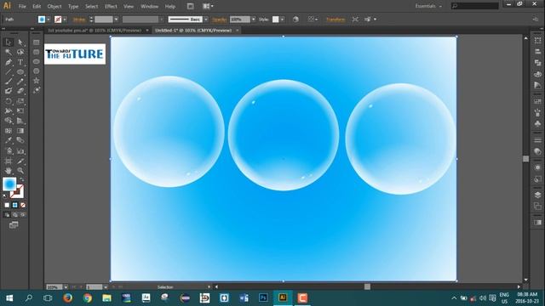Select the Width tool
Image resolution: width=545 pixels, height=306 pixels.
(9, 111)
